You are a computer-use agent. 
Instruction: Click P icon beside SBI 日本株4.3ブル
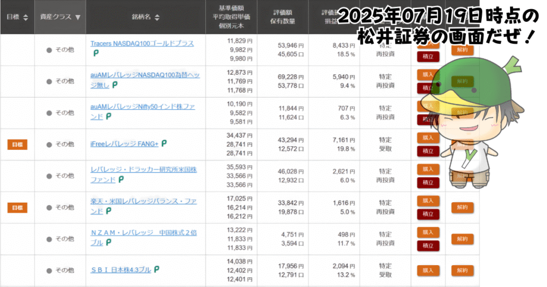click(x=157, y=269)
